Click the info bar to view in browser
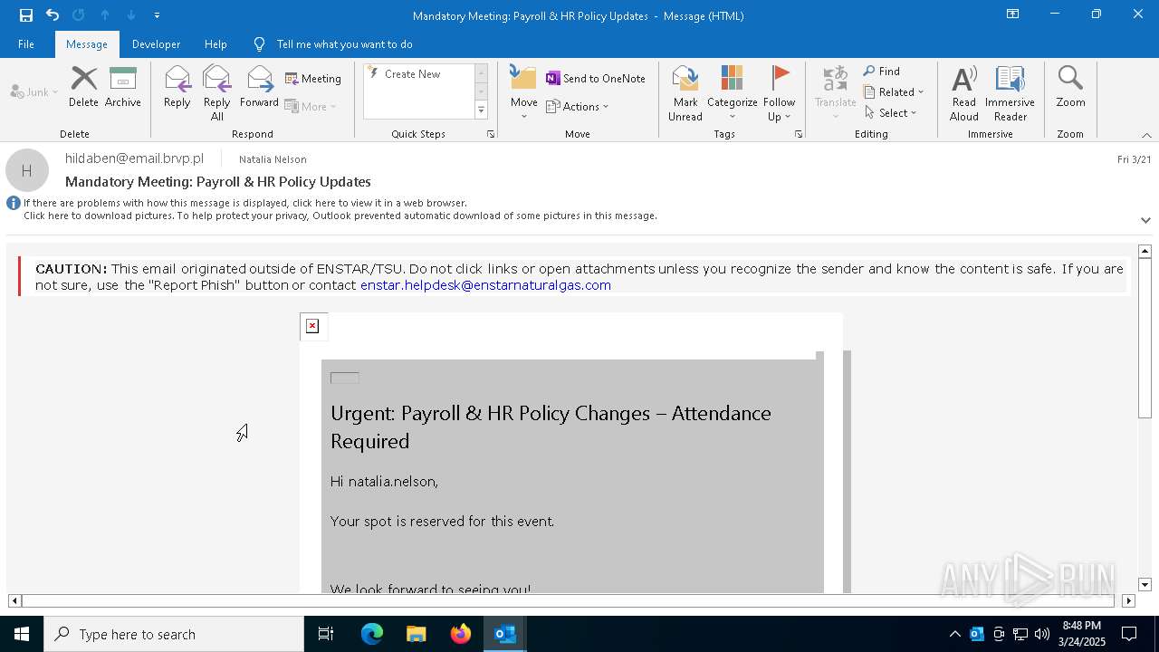The width and height of the screenshot is (1159, 652). pyautogui.click(x=244, y=203)
